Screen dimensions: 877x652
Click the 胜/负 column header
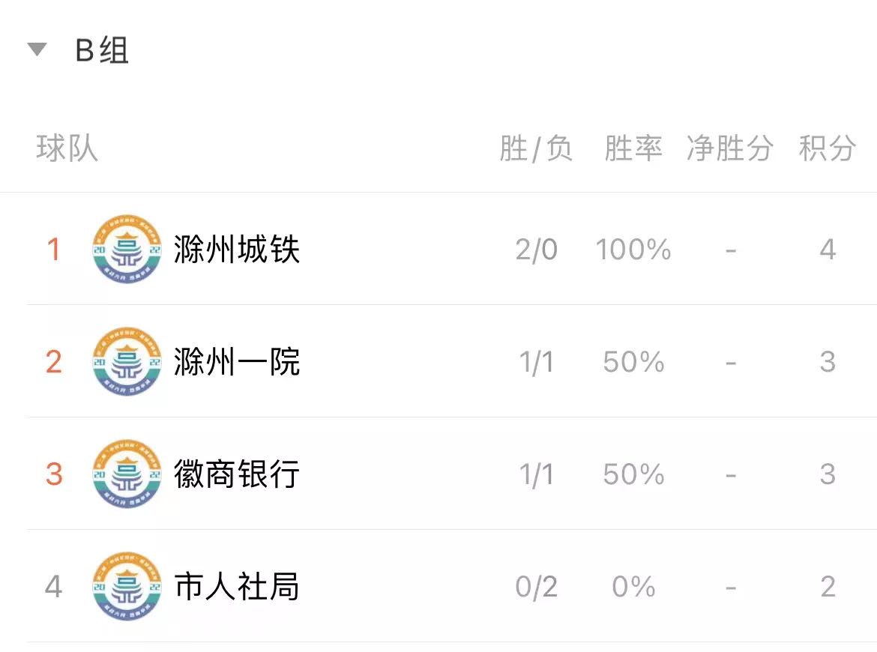click(x=536, y=148)
